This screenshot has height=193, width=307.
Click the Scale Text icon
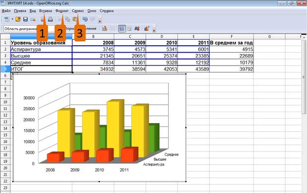(x=137, y=29)
